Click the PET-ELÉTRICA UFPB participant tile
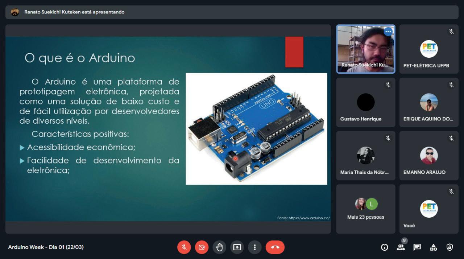The width and height of the screenshot is (464, 259). click(429, 49)
